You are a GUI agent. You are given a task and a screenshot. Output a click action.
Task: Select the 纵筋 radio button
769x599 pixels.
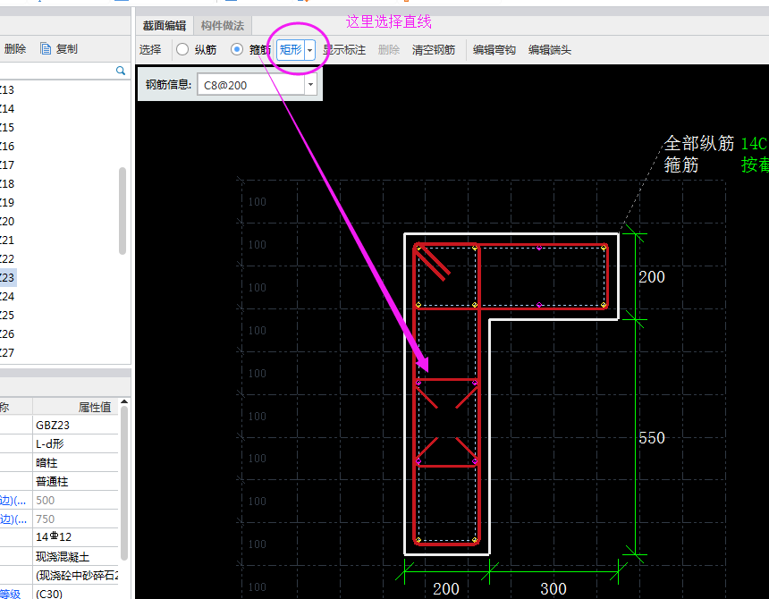tap(182, 49)
